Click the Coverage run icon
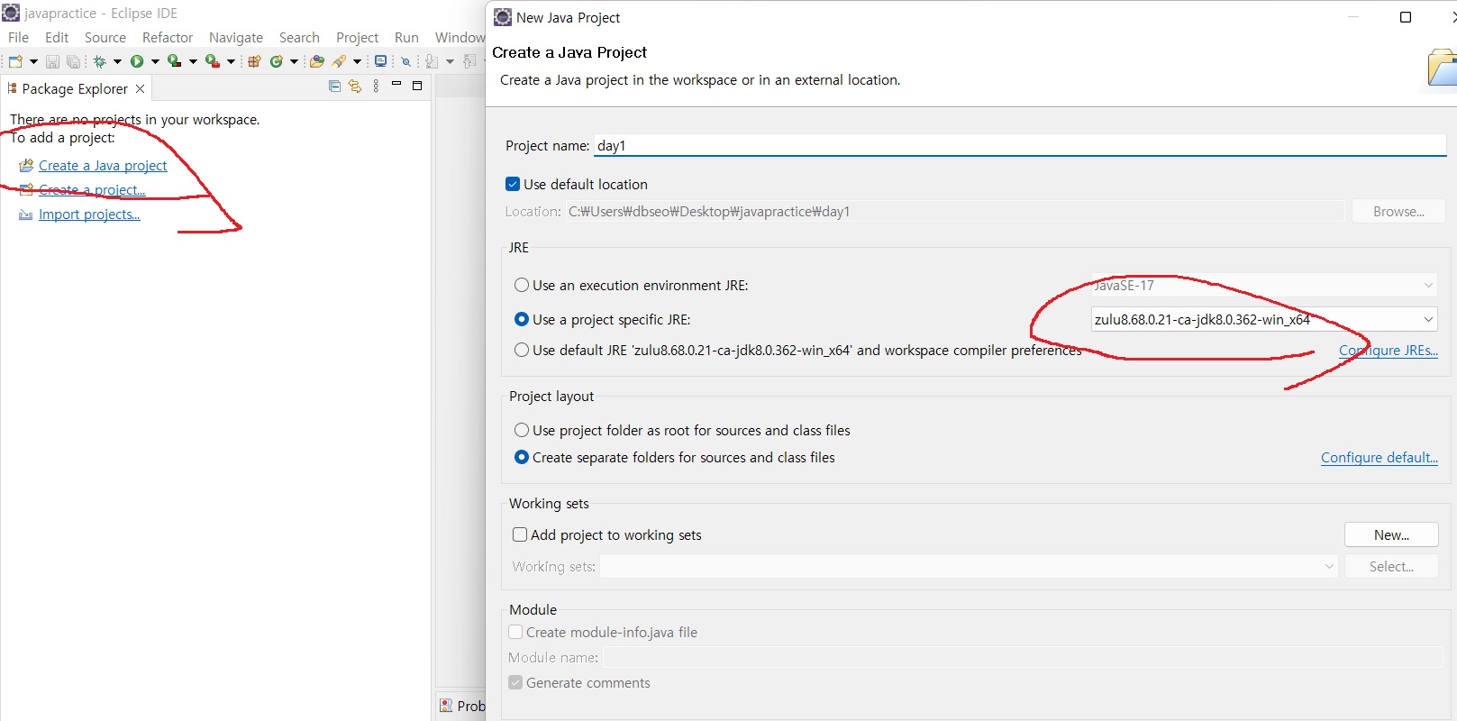Screen dimensions: 1457x721 [x=174, y=60]
